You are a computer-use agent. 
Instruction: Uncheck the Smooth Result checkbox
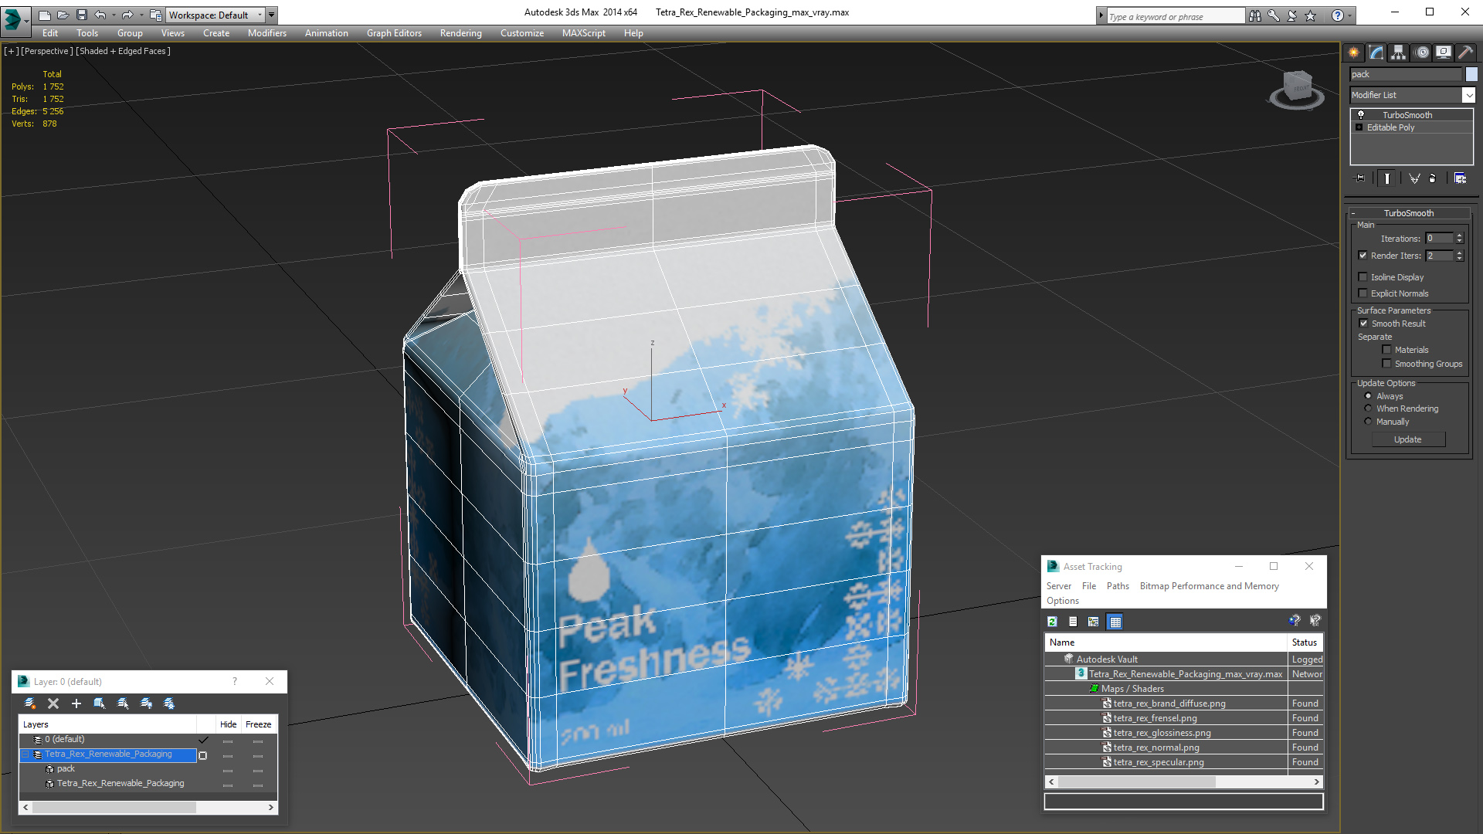tap(1364, 324)
